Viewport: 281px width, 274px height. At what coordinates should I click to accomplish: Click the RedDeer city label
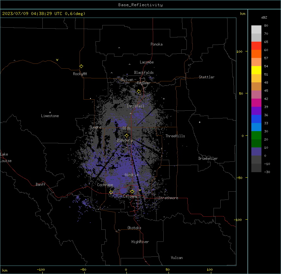143,83
